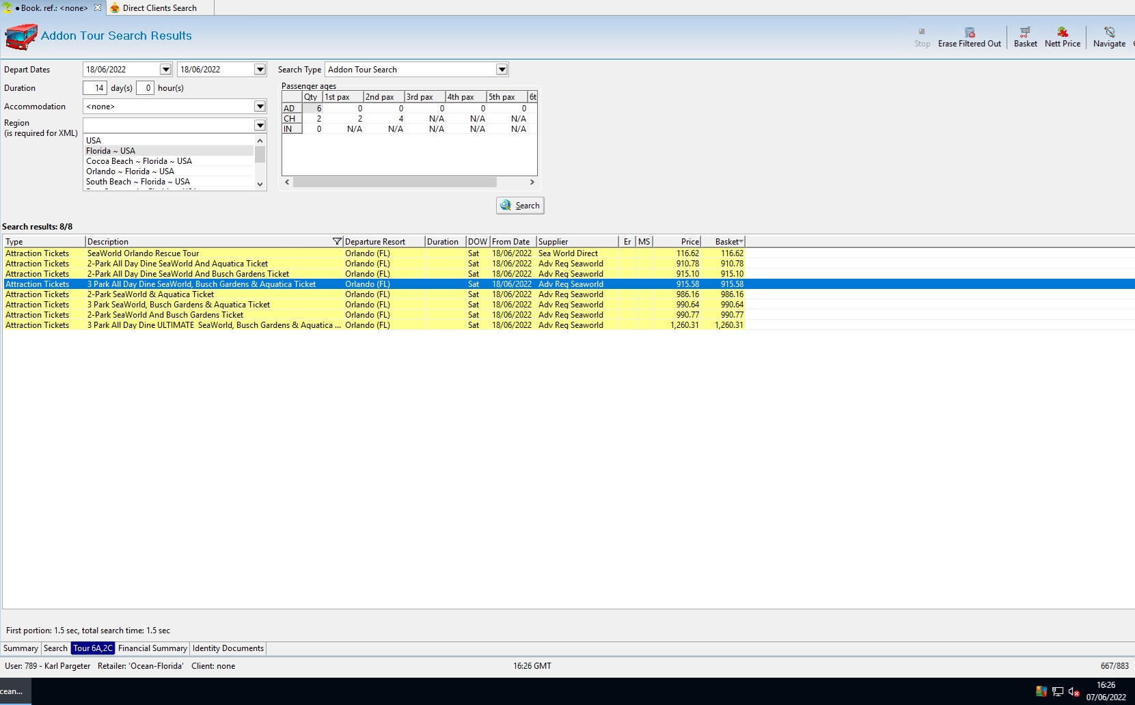1135x705 pixels.
Task: Close the Book ref tab via its X
Action: [98, 8]
